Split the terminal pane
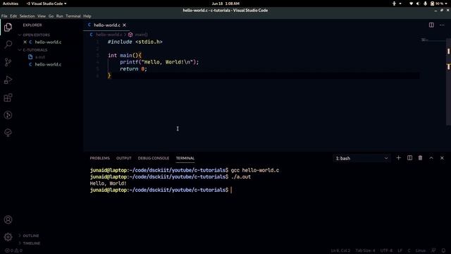The width and height of the screenshot is (451, 254). [409, 158]
